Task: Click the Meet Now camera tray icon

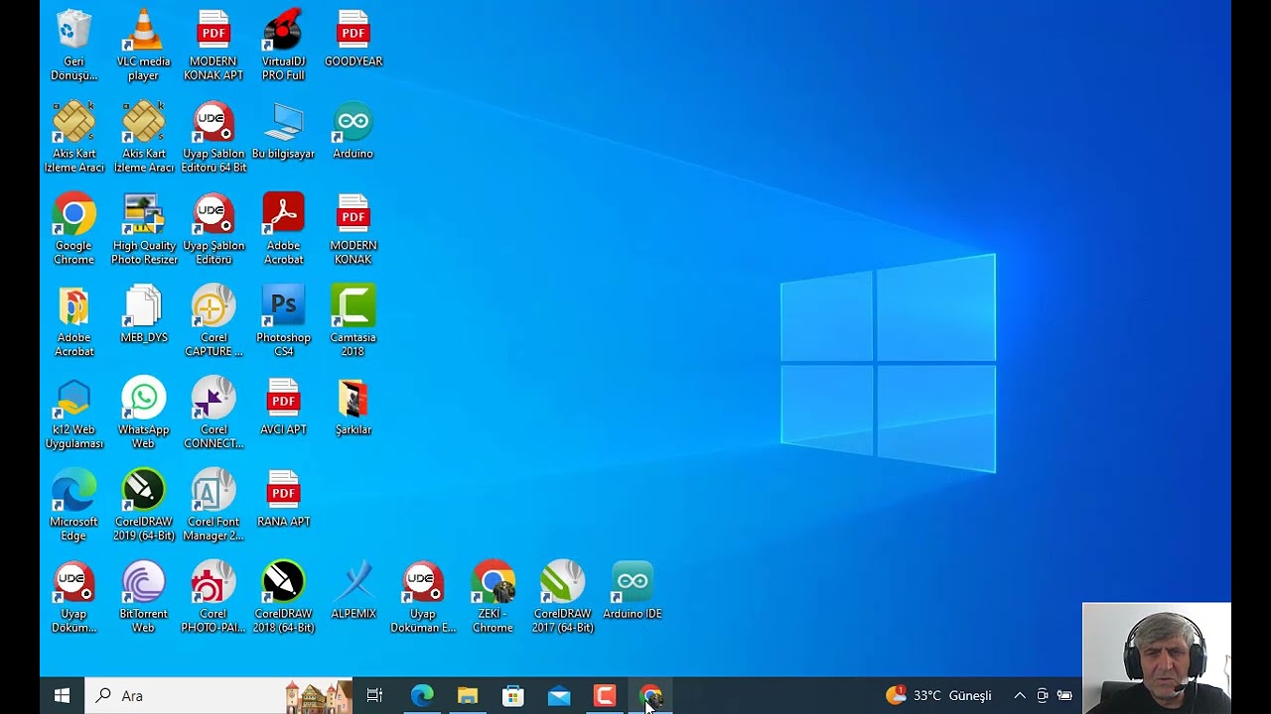Action: coord(1043,696)
